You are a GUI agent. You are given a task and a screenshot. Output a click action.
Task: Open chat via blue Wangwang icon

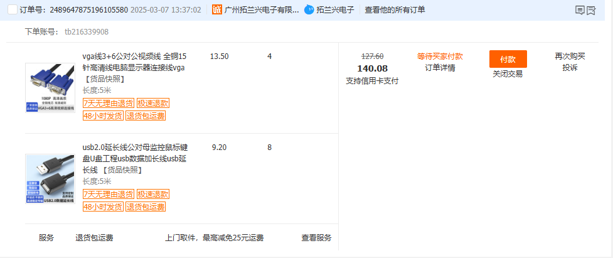pyautogui.click(x=309, y=10)
